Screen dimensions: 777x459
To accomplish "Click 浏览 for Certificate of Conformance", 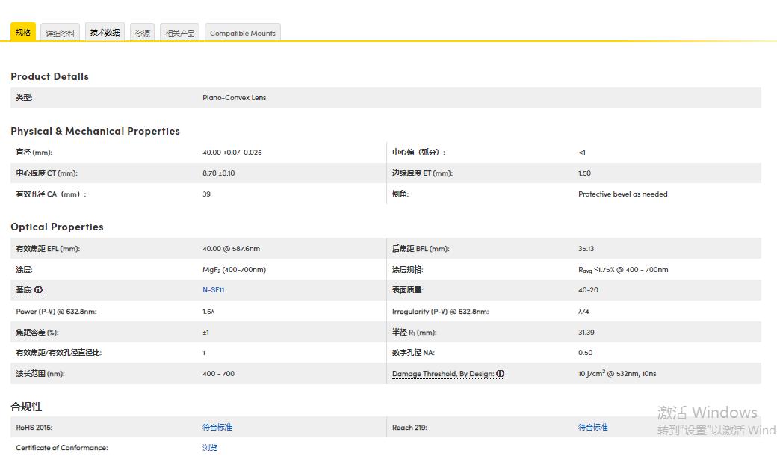I will pyautogui.click(x=209, y=448).
